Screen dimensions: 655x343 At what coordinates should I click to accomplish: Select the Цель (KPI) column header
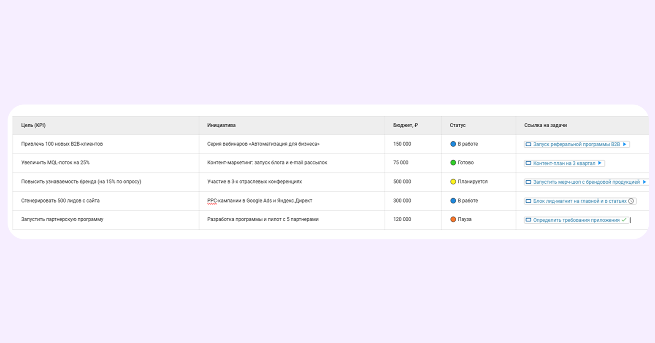click(34, 125)
